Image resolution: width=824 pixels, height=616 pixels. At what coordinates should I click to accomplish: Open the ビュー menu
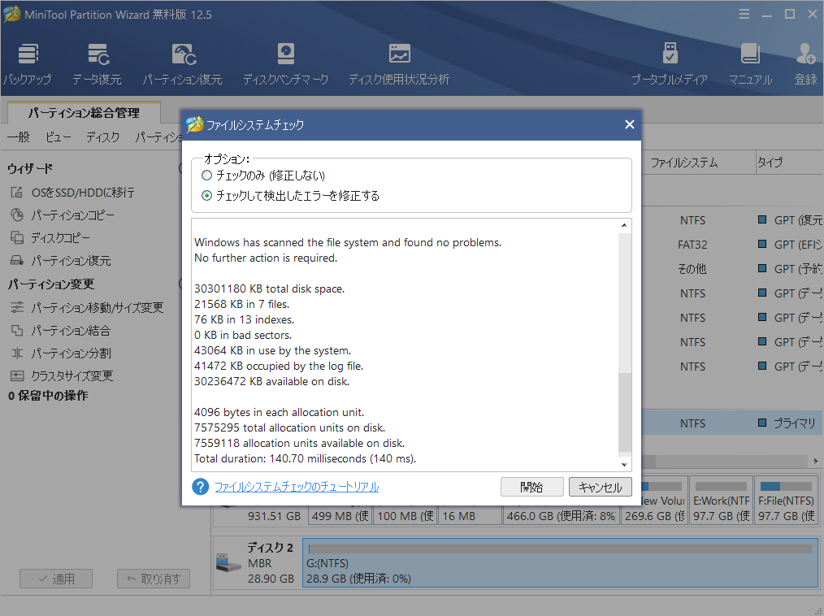pyautogui.click(x=58, y=137)
